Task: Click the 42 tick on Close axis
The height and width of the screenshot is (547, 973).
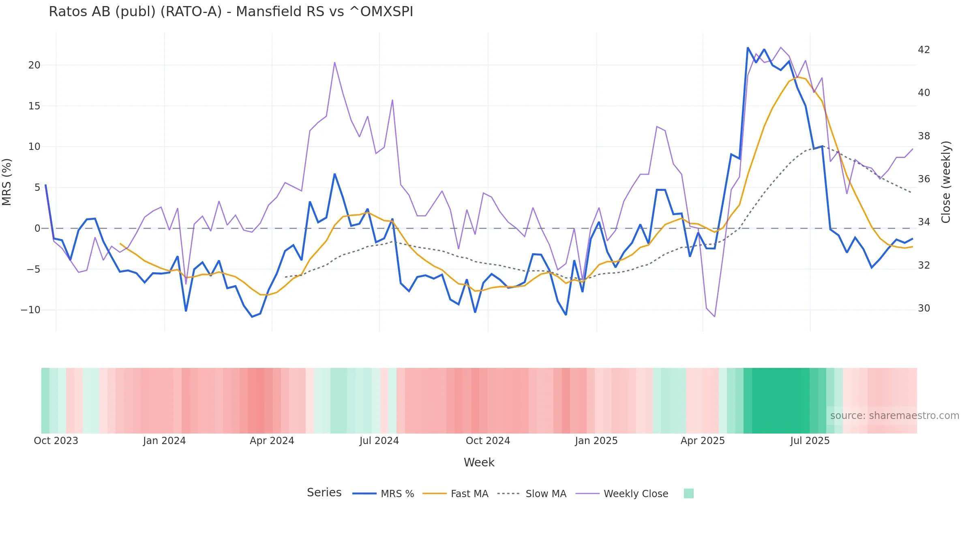Action: tap(924, 50)
